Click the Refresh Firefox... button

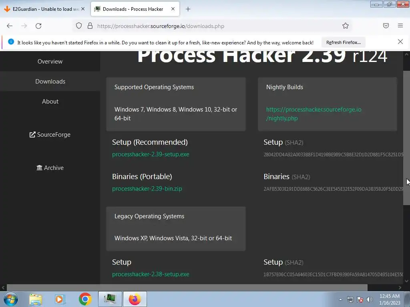point(343,42)
